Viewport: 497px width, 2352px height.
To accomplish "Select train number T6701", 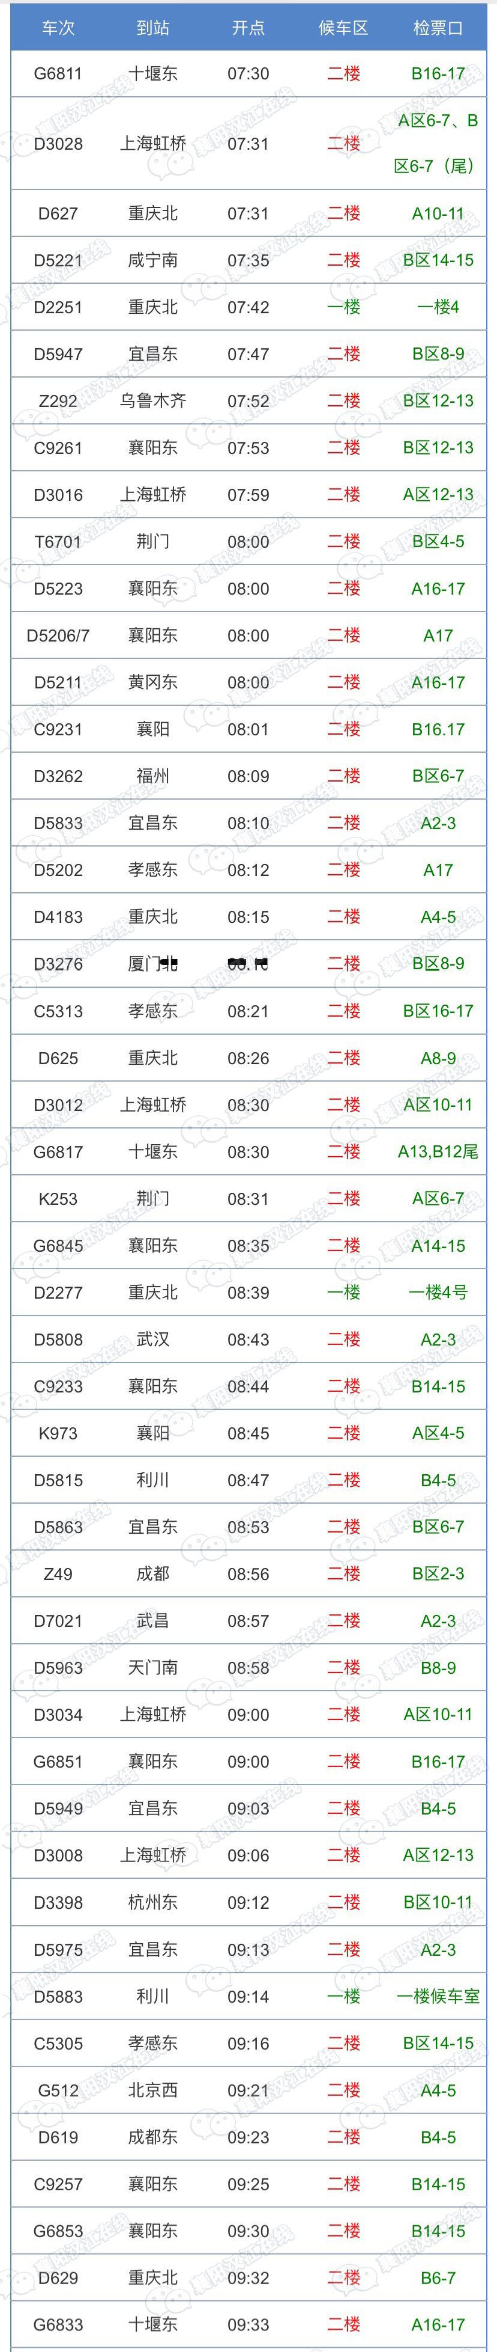I will click(x=58, y=542).
